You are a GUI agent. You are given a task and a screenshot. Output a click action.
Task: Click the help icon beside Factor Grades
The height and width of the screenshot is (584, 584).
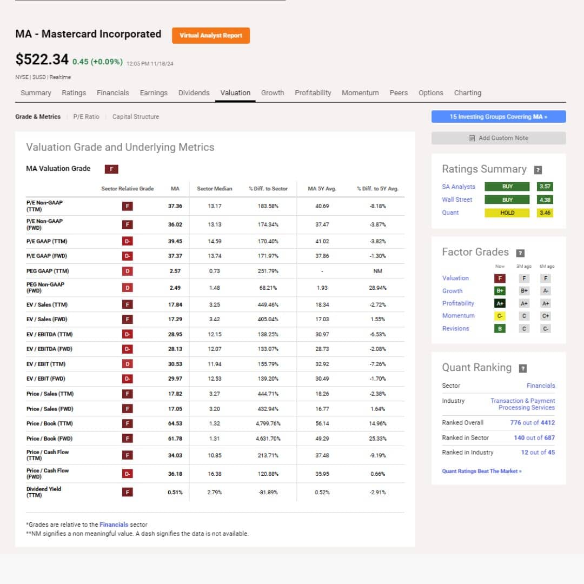pos(520,253)
